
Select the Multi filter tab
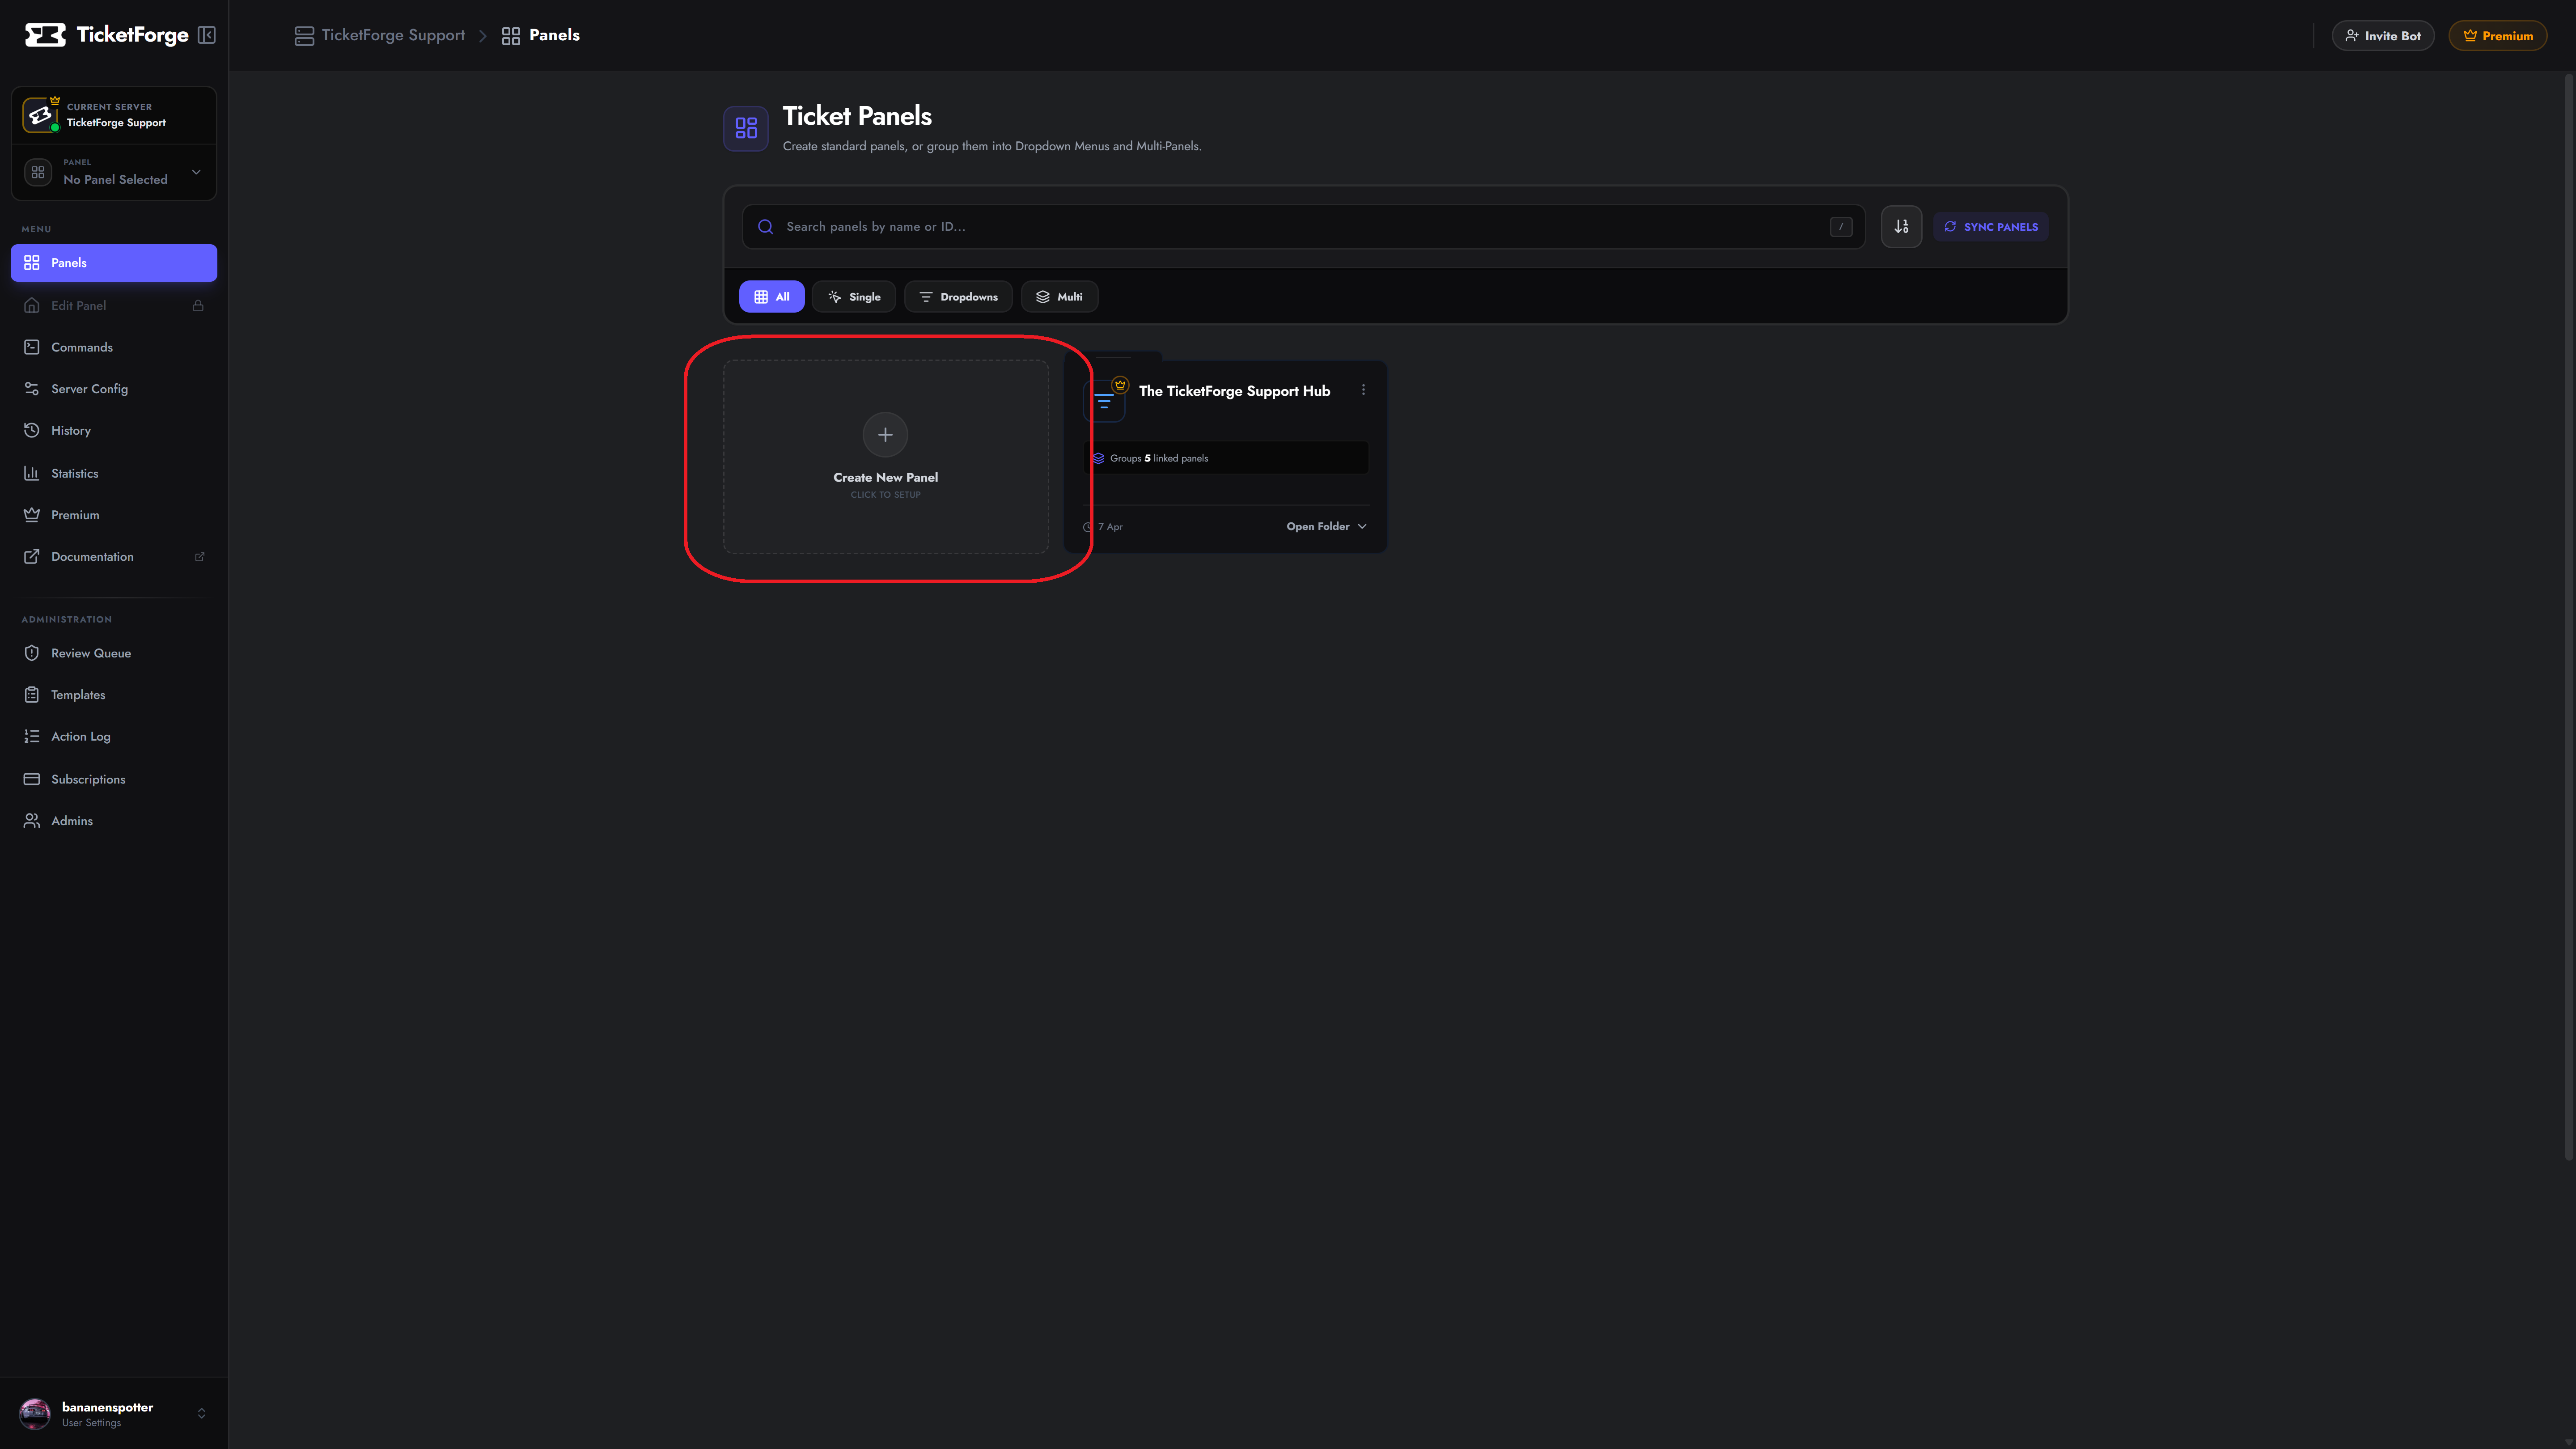point(1059,297)
